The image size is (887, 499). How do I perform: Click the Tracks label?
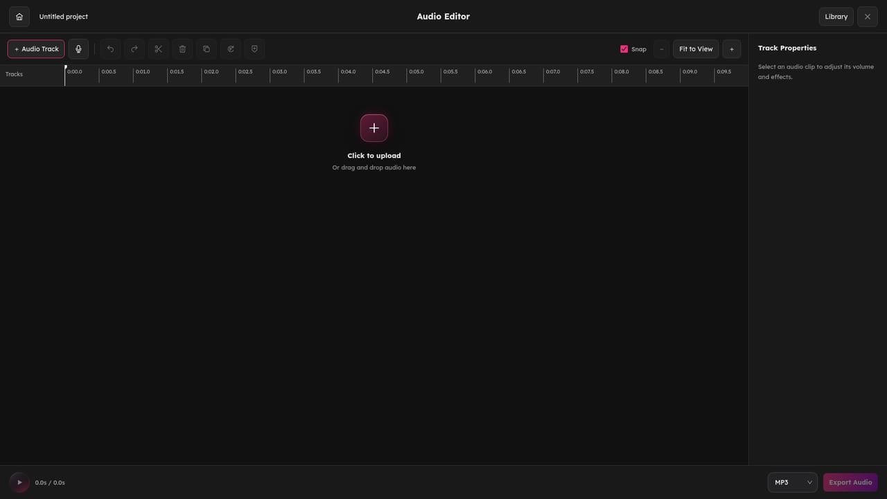click(14, 74)
